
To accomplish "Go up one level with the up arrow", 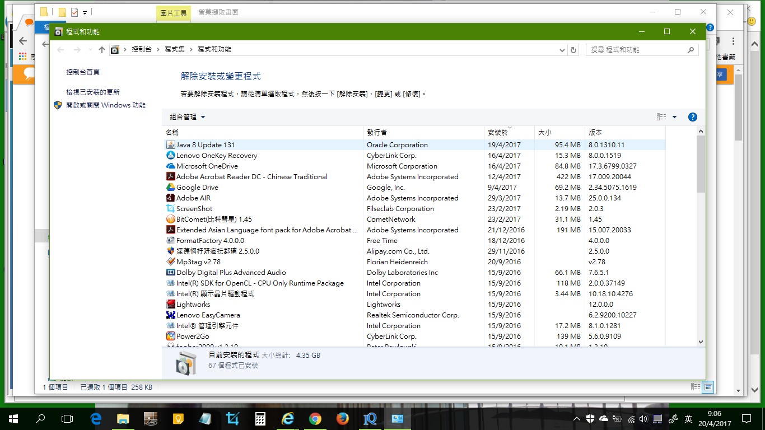I will [101, 50].
